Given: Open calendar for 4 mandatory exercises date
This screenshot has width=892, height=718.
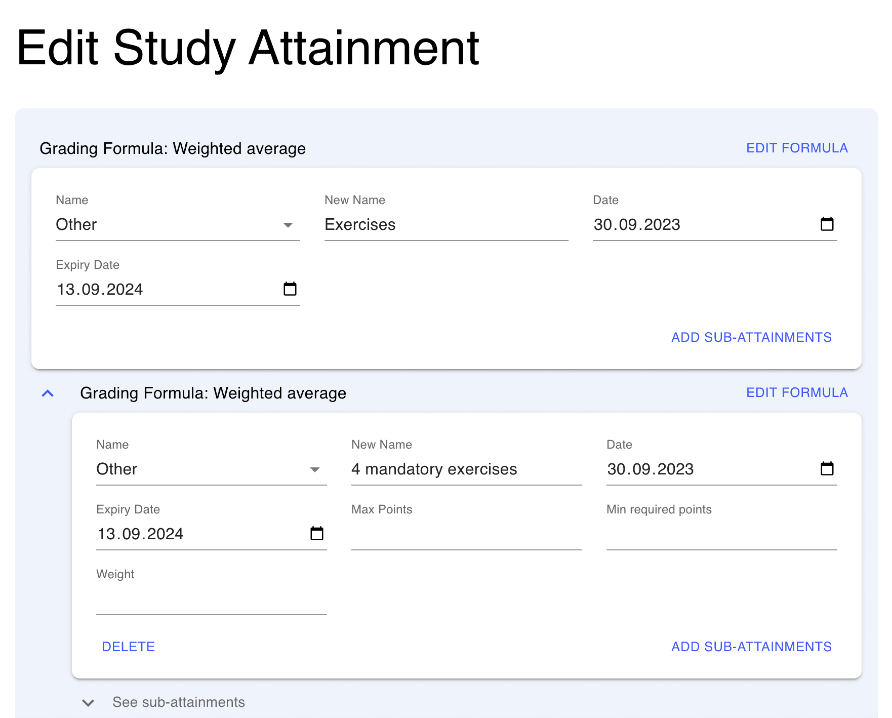Looking at the screenshot, I should click(827, 468).
